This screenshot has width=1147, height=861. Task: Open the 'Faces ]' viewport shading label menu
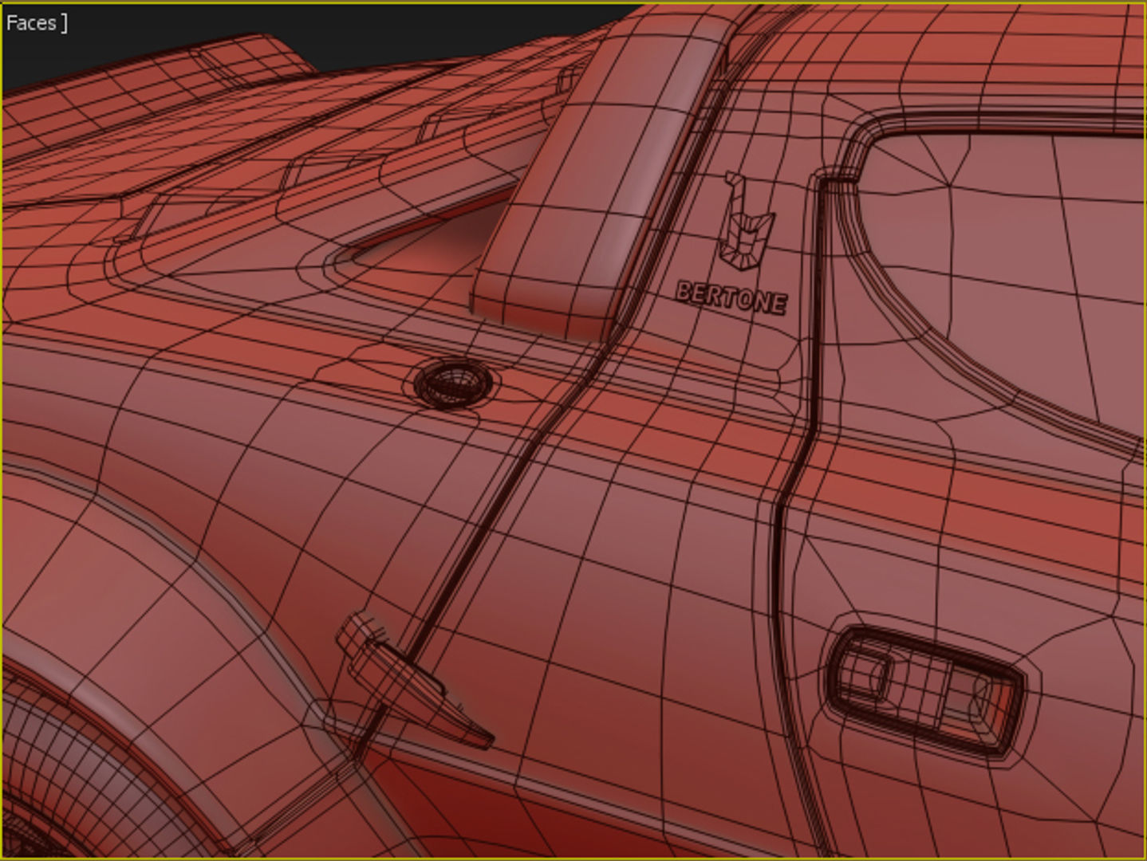pos(36,23)
